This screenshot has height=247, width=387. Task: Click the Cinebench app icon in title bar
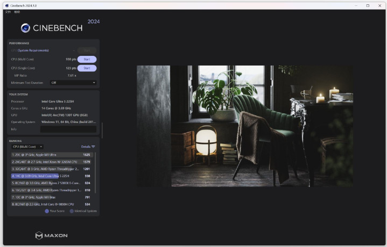(x=6, y=5)
